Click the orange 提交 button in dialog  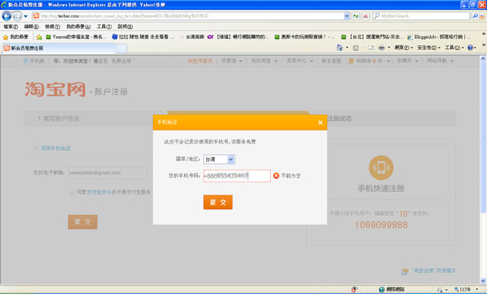[218, 203]
